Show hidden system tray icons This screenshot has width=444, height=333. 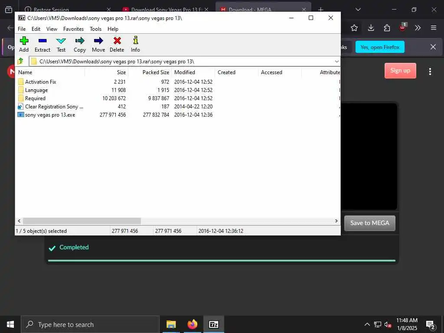(367, 324)
